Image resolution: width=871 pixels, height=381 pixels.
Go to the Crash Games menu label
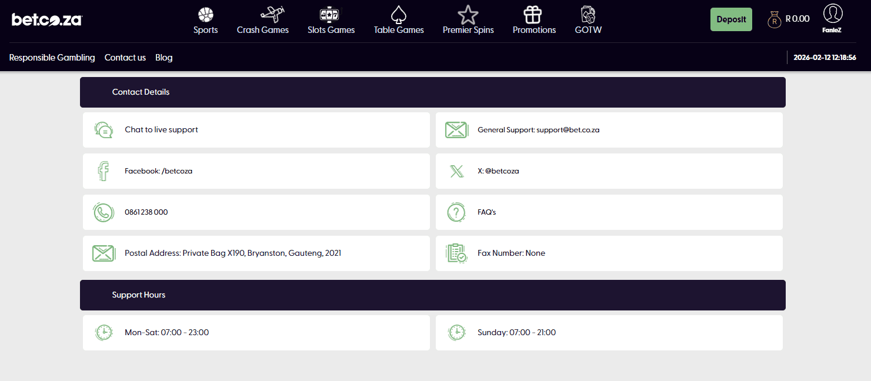[263, 30]
